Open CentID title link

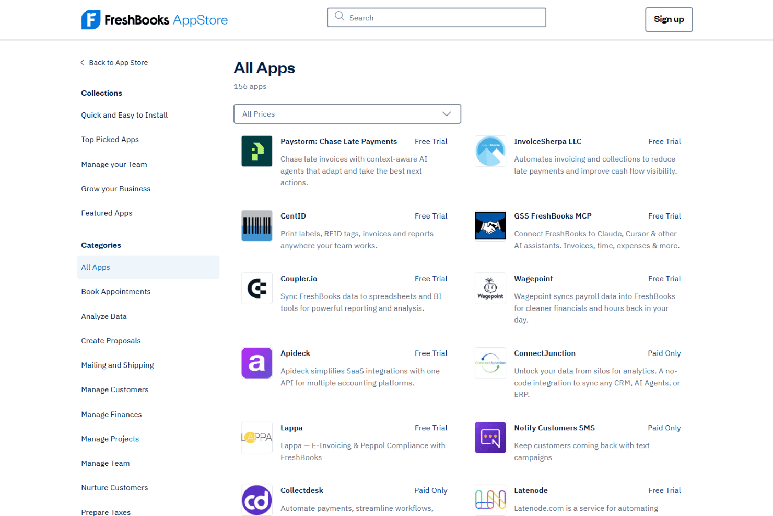[294, 216]
